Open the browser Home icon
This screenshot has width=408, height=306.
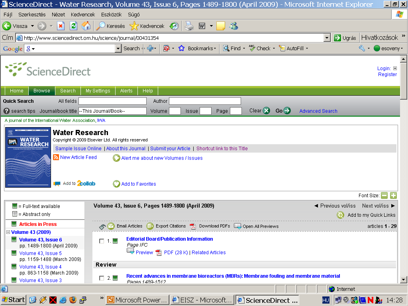tap(86, 26)
